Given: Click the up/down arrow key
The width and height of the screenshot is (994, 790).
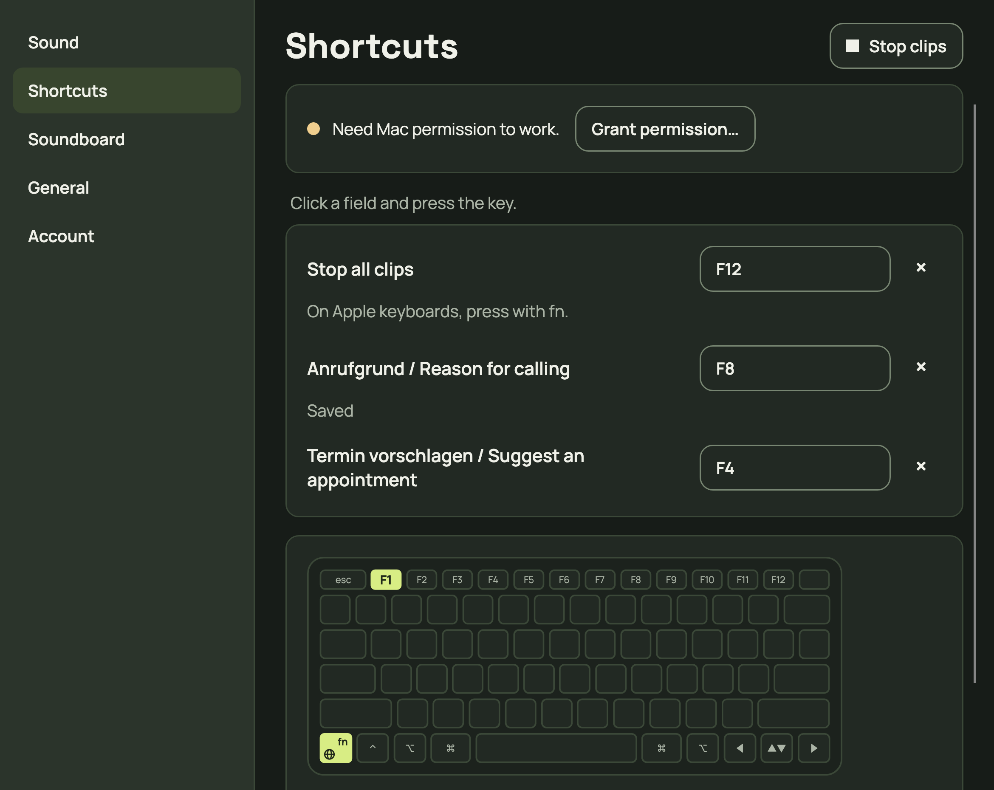Looking at the screenshot, I should tap(777, 748).
